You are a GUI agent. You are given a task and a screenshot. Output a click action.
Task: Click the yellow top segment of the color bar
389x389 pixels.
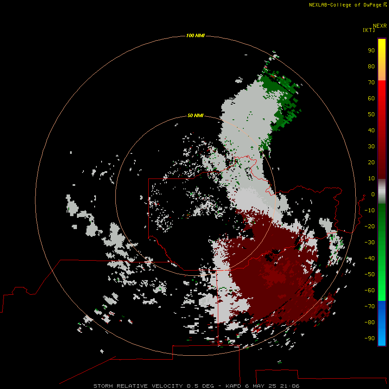pos(382,60)
